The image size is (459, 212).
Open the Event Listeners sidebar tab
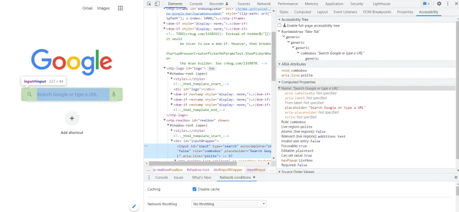click(x=345, y=12)
